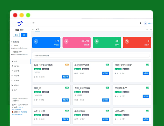View details for 手机号评估
The image size is (164, 126).
point(65,119)
